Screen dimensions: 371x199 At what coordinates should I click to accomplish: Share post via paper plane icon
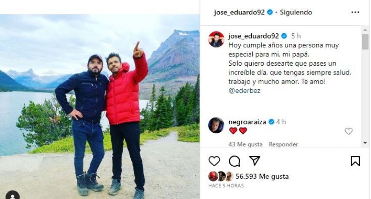(255, 161)
